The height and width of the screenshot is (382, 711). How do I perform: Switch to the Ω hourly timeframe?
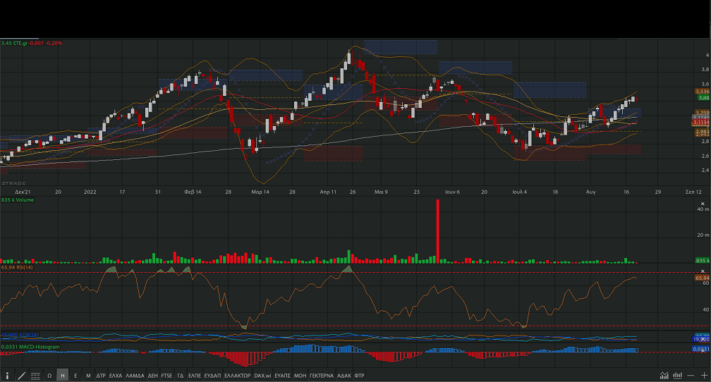49,376
